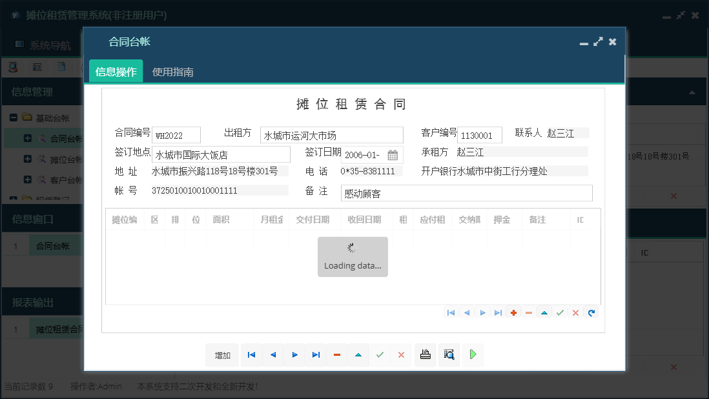Print the contract using the printer icon
This screenshot has height=399, width=709.
pyautogui.click(x=425, y=354)
